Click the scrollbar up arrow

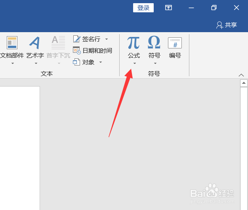click(x=244, y=83)
